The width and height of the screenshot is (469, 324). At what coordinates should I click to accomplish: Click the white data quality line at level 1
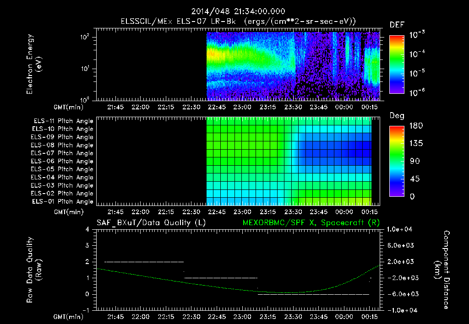221,278
